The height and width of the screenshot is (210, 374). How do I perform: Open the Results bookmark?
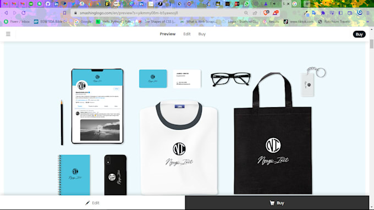click(271, 21)
